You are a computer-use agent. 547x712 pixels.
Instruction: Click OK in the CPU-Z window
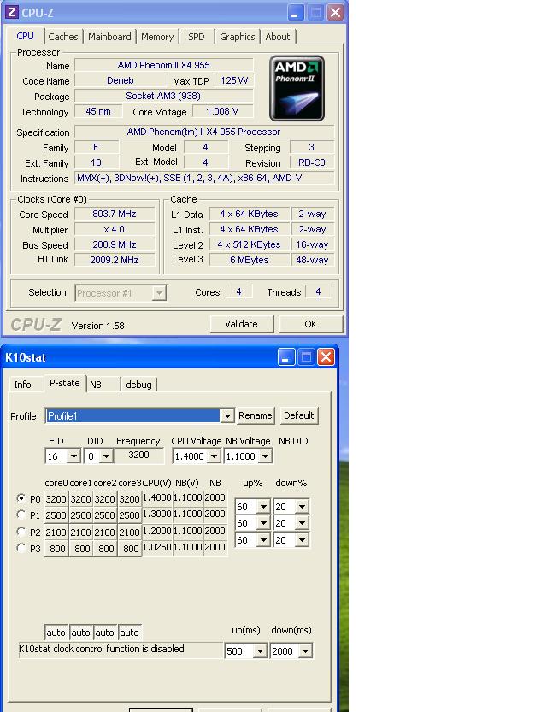(x=310, y=324)
